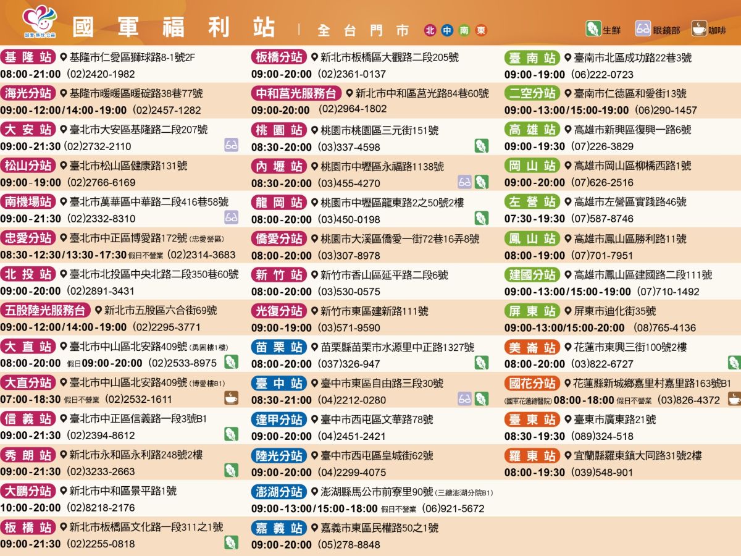Click the fresh leaf icon in 秀朗站 row
This screenshot has width=741, height=556.
[x=231, y=470]
